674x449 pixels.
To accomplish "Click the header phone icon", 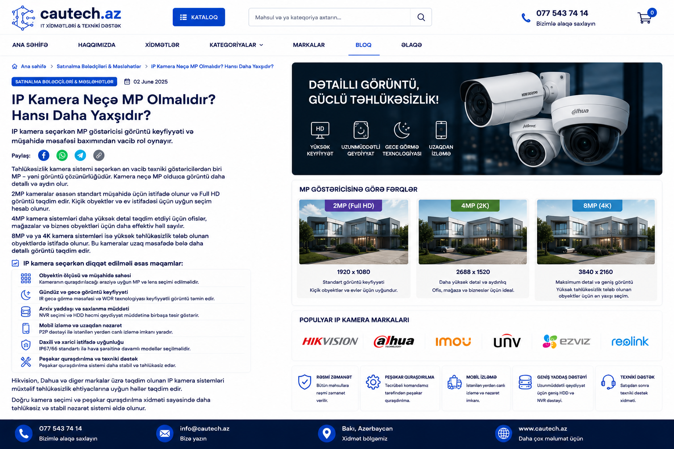I will pos(526,18).
